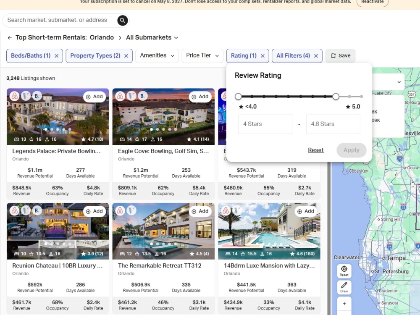Click $1.1m Revenue Potential on Legends Palace
This screenshot has height=315, width=420.
tap(35, 173)
